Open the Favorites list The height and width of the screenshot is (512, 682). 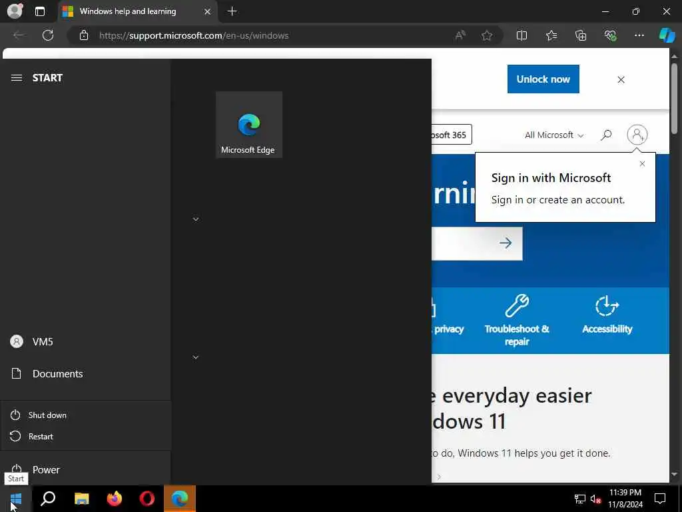(x=551, y=35)
